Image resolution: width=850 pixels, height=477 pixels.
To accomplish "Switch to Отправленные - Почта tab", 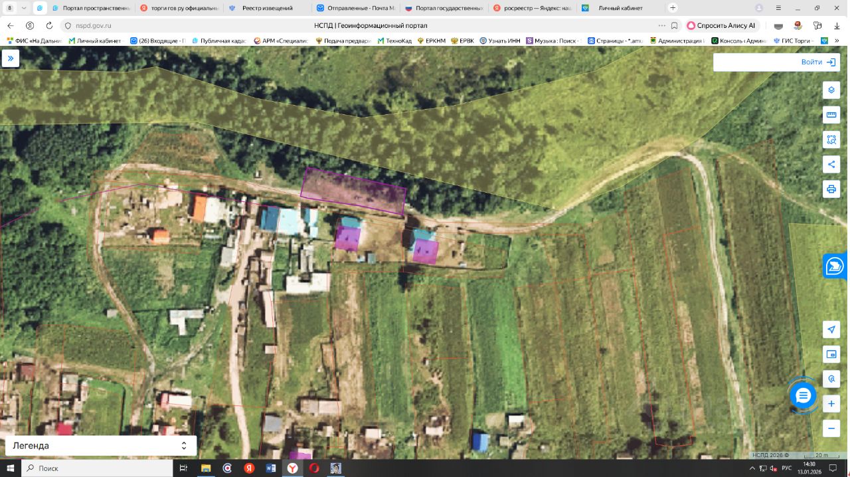I will coord(355,8).
